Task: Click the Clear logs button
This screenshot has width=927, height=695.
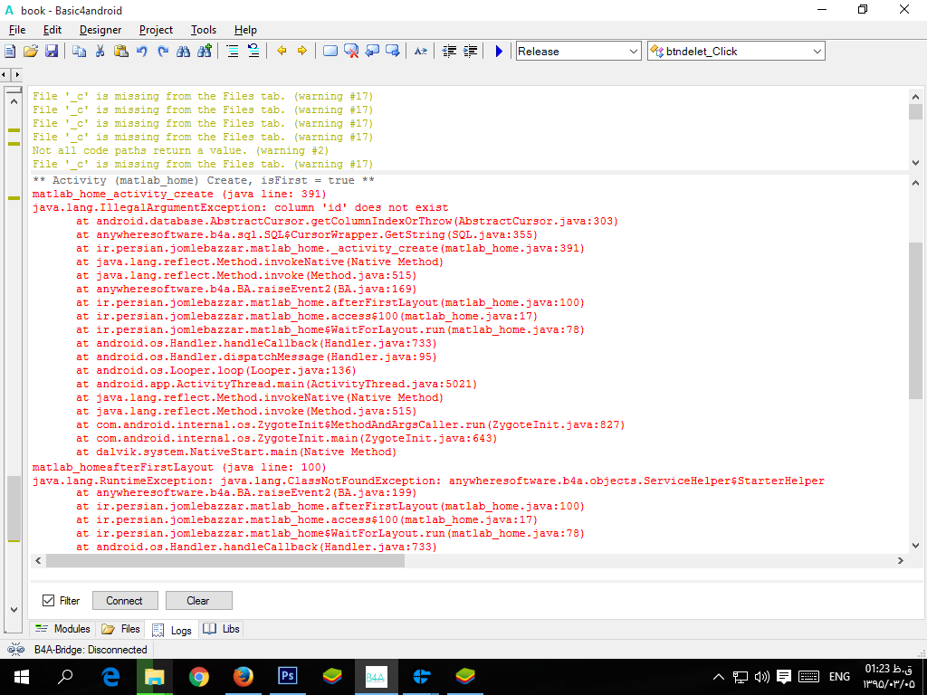Action: [198, 601]
